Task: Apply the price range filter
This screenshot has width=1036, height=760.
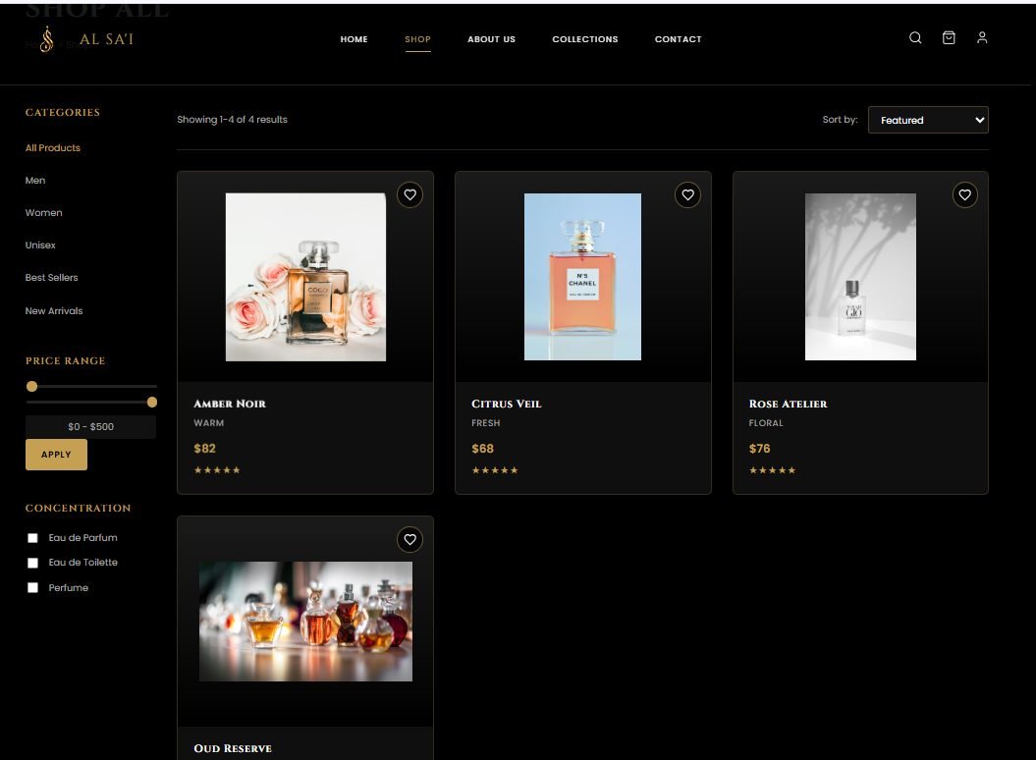Action: (x=56, y=455)
